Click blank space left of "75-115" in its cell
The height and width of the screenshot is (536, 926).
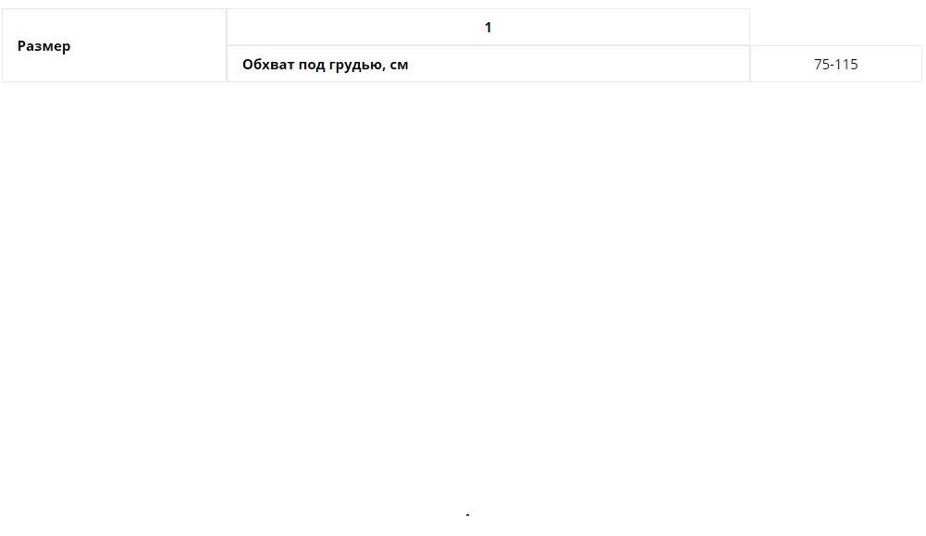click(x=777, y=65)
